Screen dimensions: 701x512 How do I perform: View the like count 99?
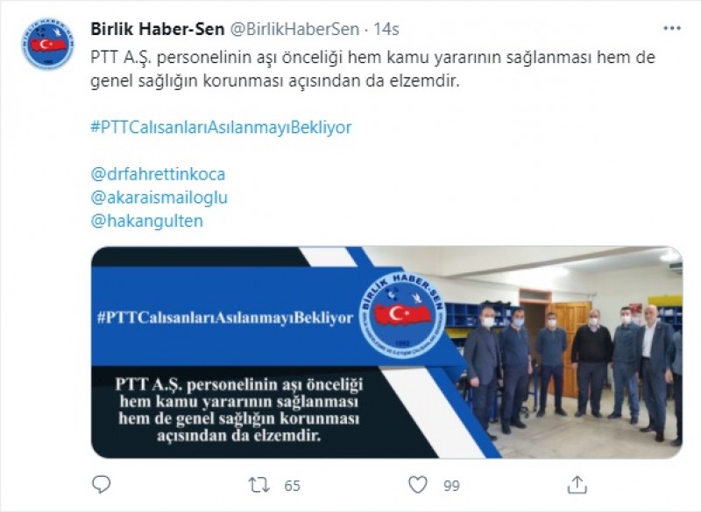[451, 485]
